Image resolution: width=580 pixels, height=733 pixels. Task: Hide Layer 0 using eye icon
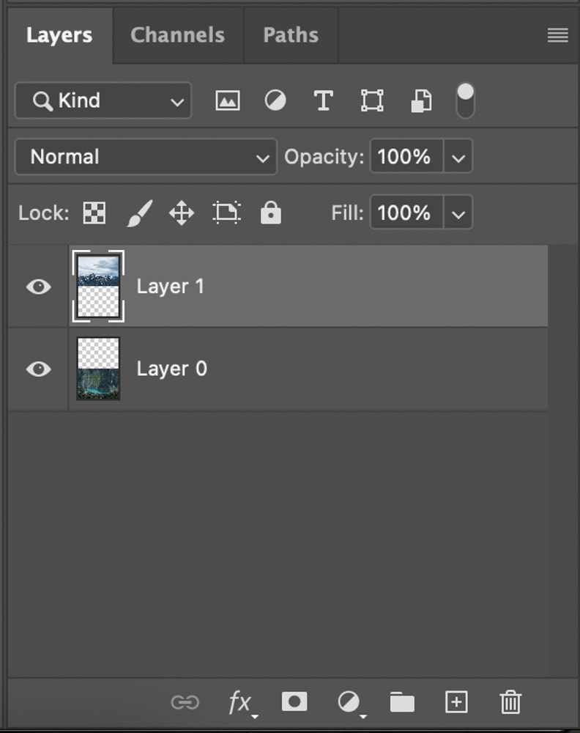(x=39, y=369)
